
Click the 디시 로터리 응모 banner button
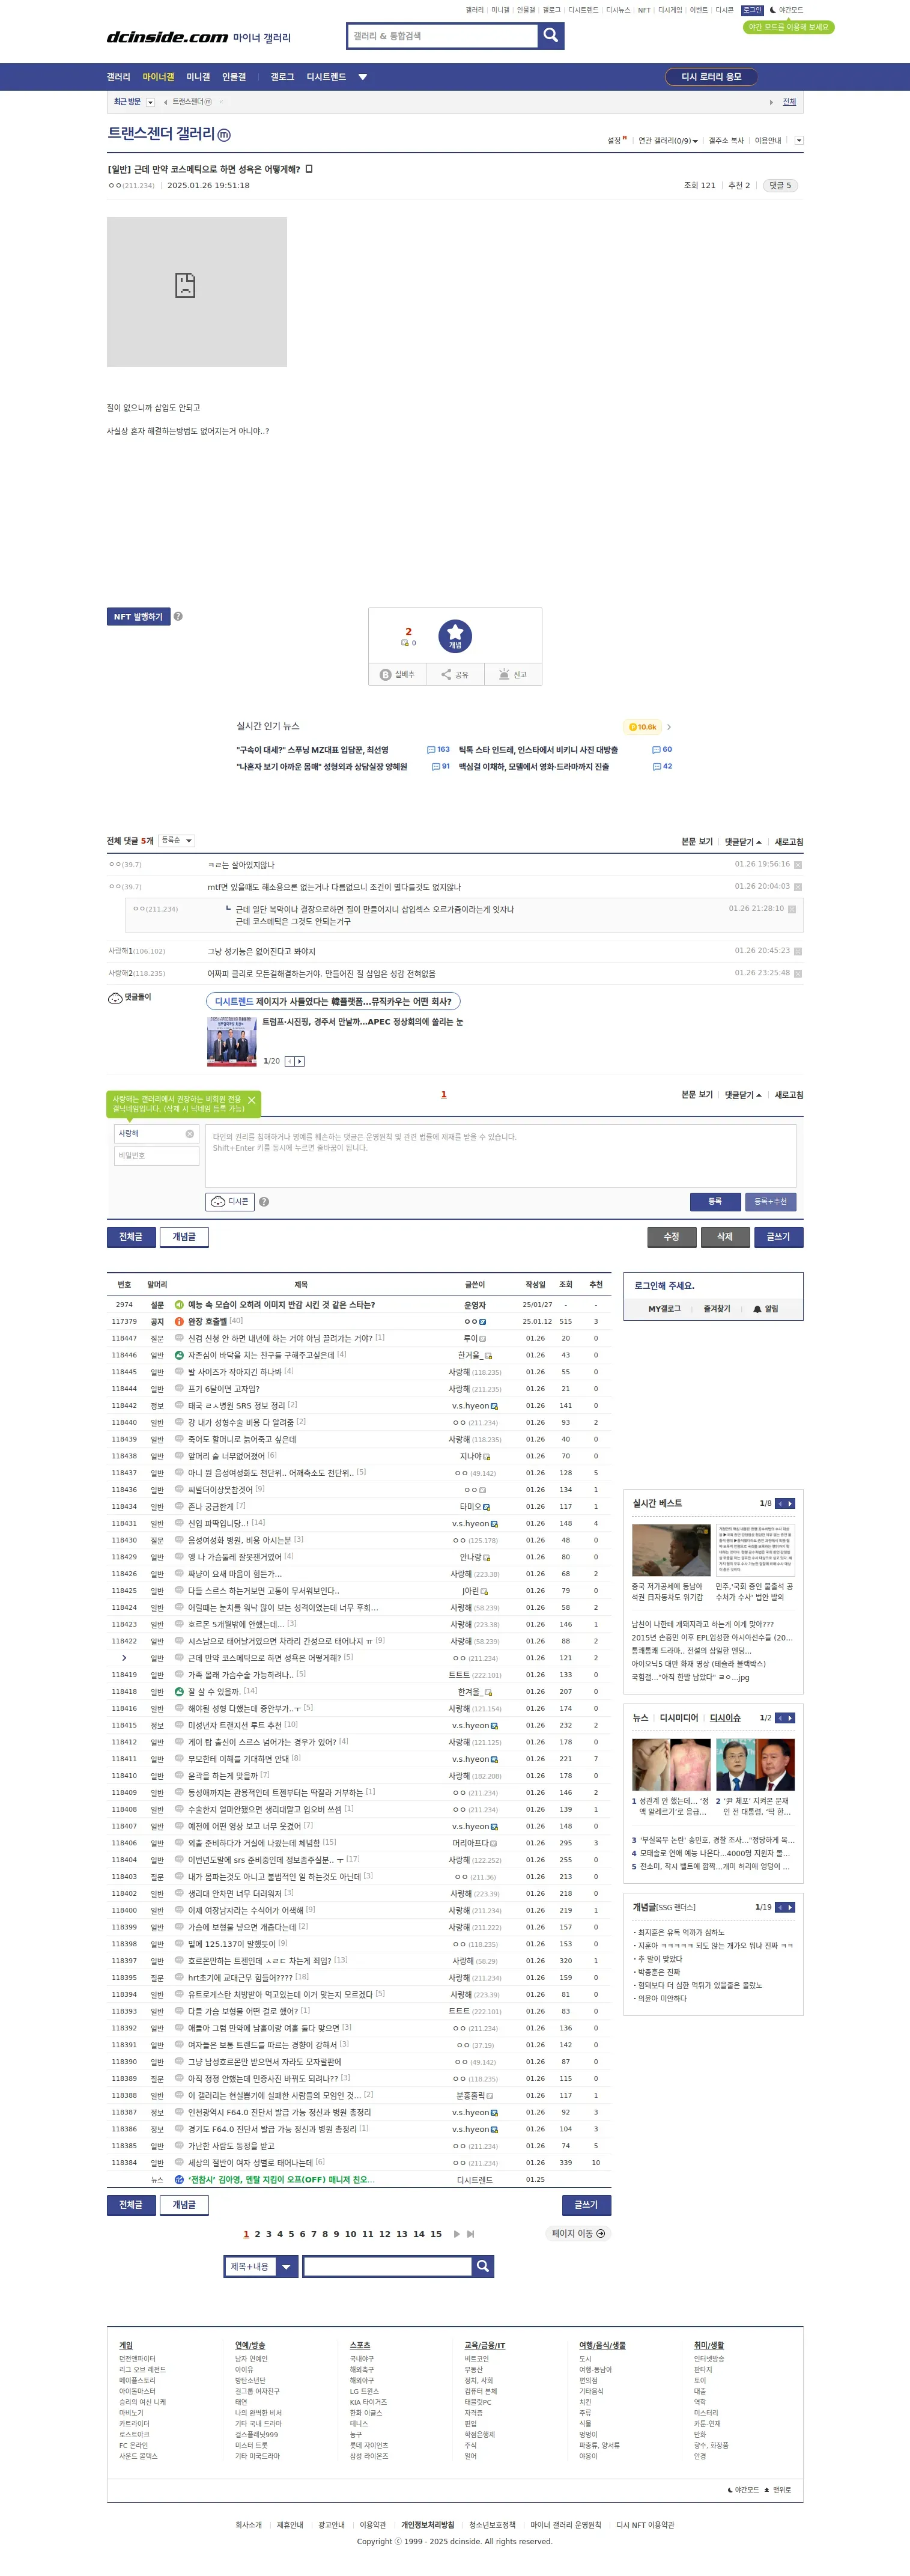pyautogui.click(x=712, y=77)
